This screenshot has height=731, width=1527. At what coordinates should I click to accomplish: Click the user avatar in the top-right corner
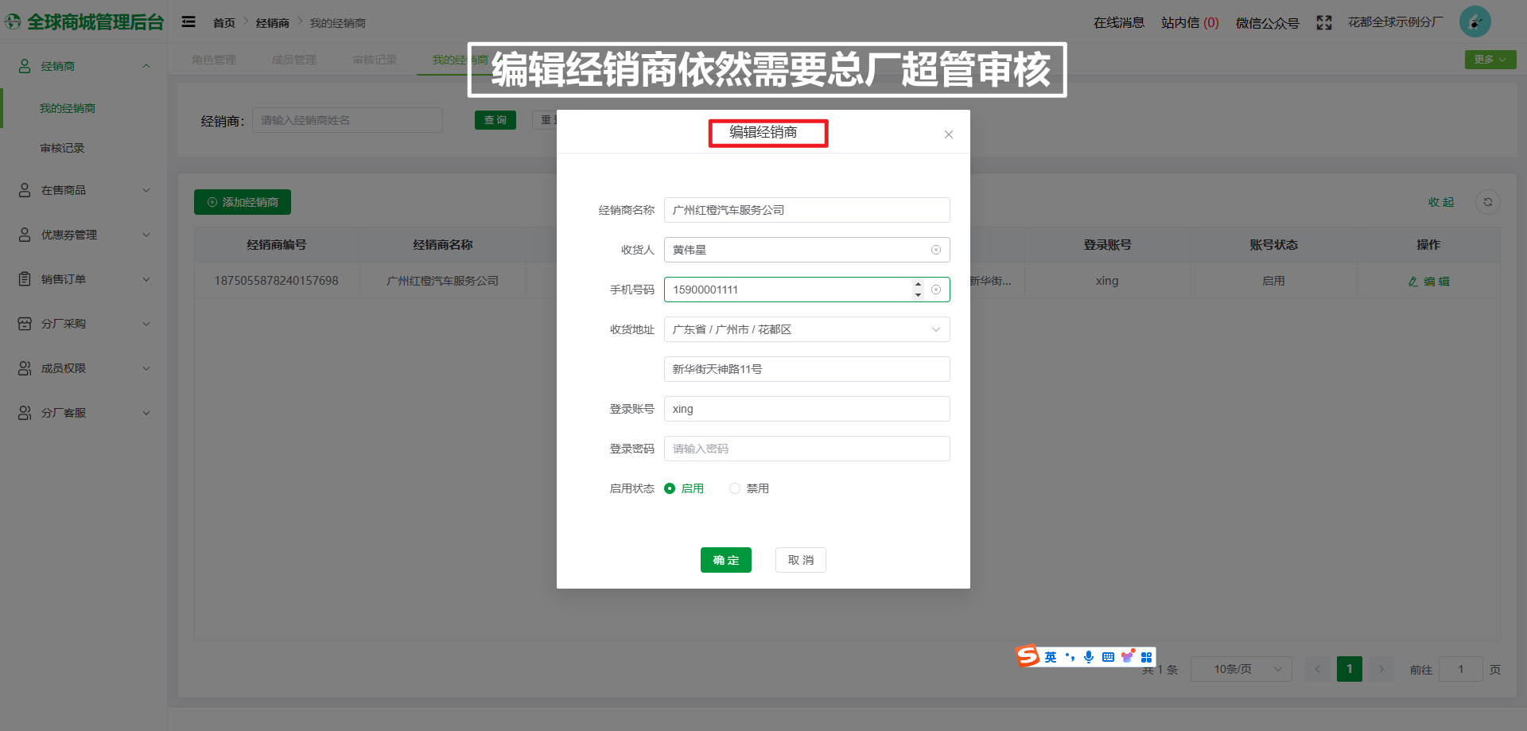(x=1475, y=21)
